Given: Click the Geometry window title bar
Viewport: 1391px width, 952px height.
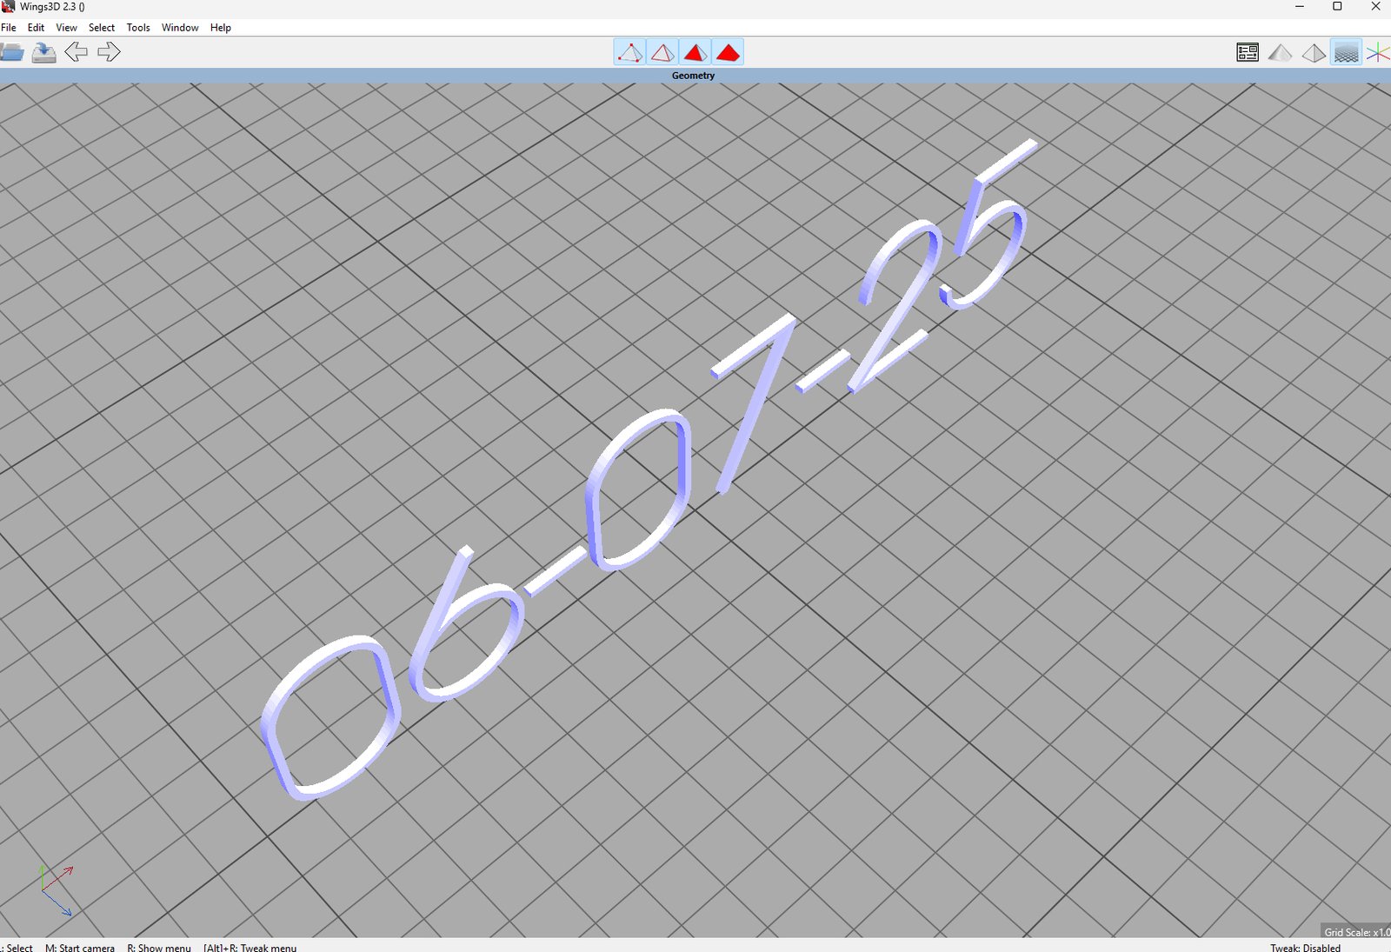Looking at the screenshot, I should pyautogui.click(x=693, y=76).
